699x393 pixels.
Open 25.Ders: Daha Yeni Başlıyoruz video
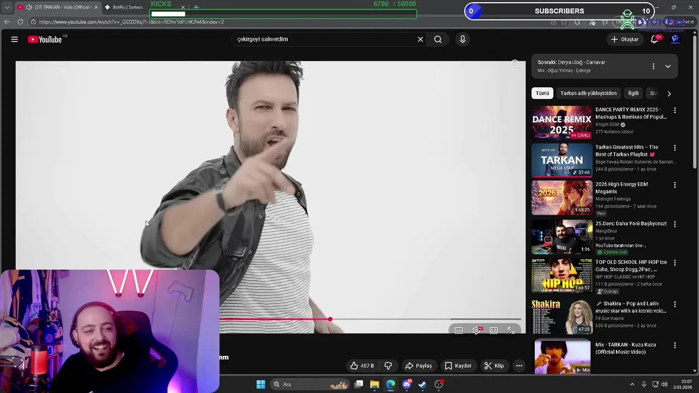click(631, 224)
